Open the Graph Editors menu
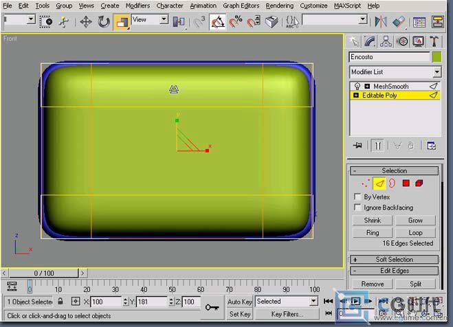453x327 pixels. [x=241, y=5]
